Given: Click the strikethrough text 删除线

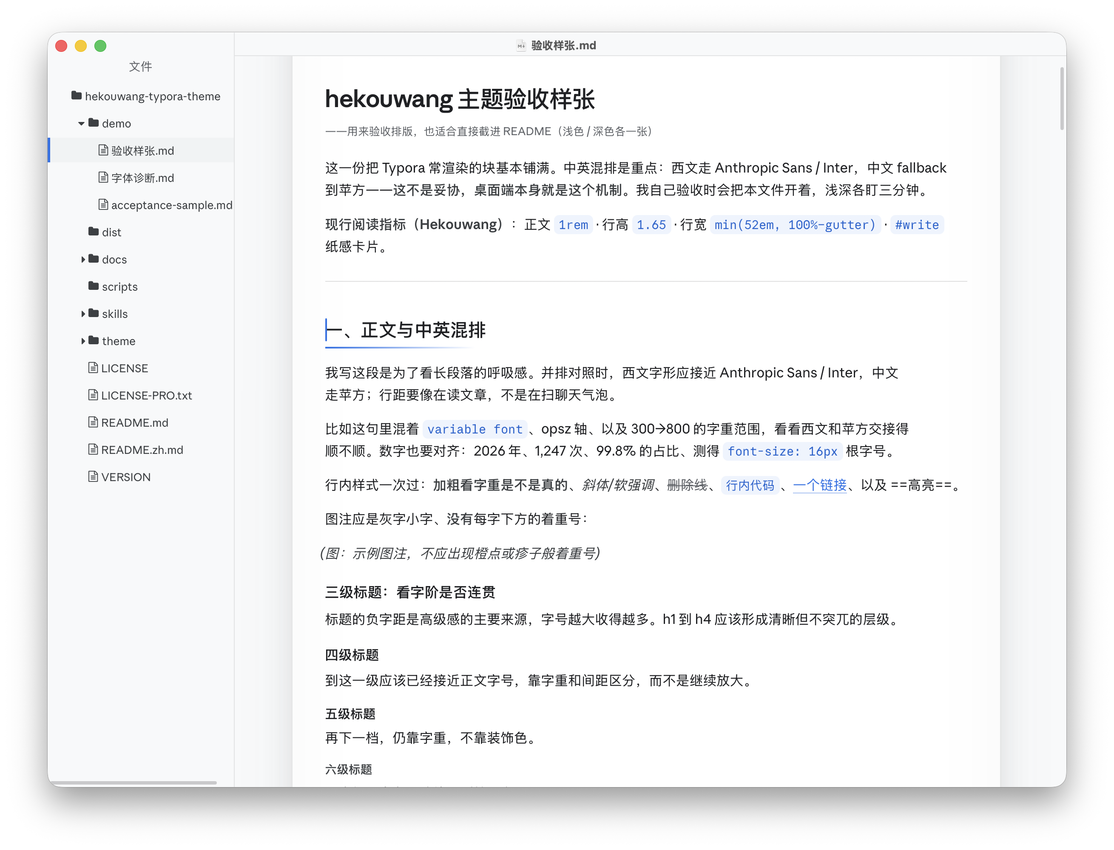Looking at the screenshot, I should point(687,486).
